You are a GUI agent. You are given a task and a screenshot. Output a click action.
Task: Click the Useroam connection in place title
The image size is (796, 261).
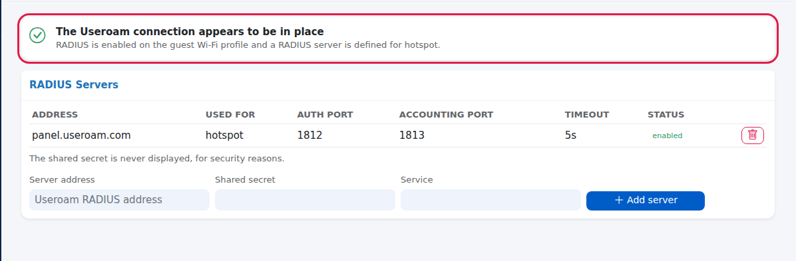tap(190, 31)
